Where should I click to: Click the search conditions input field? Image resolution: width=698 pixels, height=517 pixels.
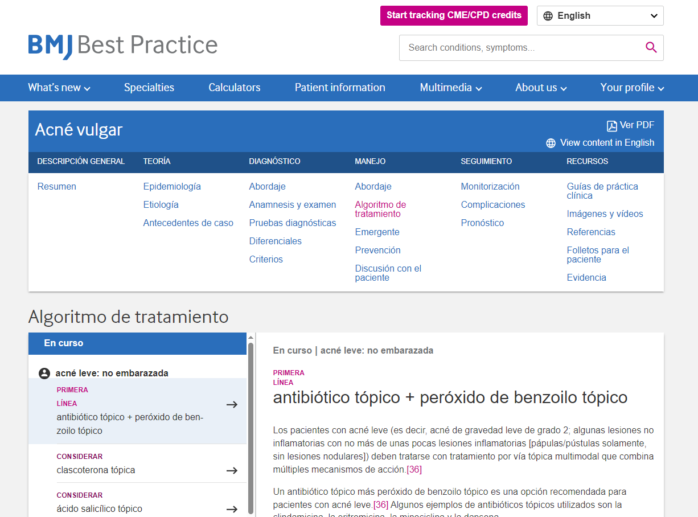pyautogui.click(x=521, y=48)
